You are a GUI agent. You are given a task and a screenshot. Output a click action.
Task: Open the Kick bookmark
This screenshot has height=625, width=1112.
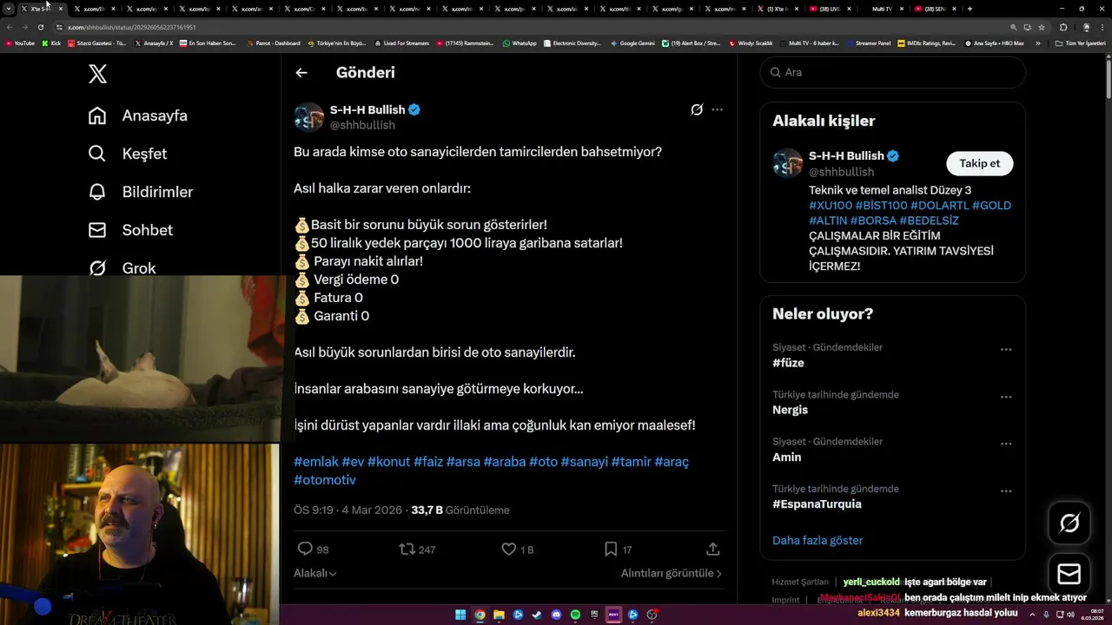[x=51, y=43]
